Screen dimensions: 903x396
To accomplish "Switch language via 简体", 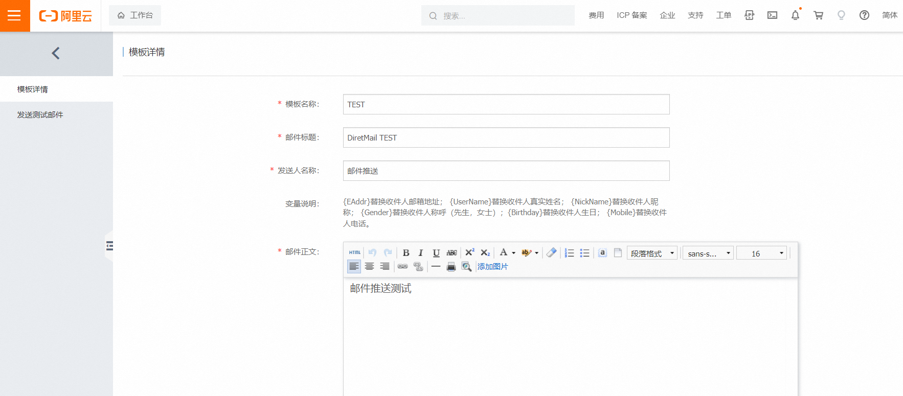I will (x=890, y=15).
